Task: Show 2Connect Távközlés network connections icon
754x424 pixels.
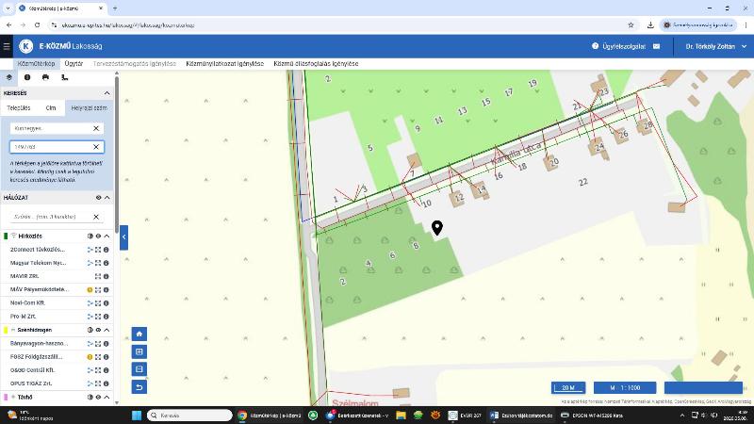Action: tap(90, 250)
